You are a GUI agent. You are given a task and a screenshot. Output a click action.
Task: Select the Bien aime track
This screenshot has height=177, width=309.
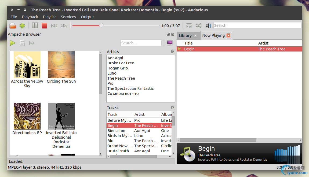[139, 131]
